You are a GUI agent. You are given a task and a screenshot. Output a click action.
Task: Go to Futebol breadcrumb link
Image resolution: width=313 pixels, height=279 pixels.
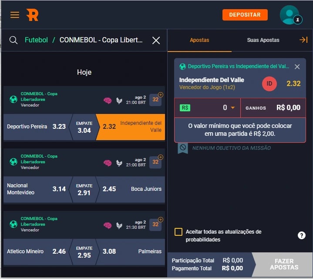(x=36, y=40)
